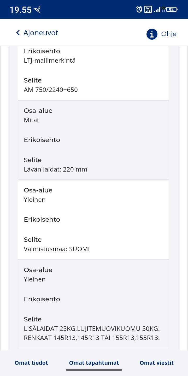The image size is (188, 376).
Task: Open the Ohje help link
Action: pyautogui.click(x=169, y=34)
